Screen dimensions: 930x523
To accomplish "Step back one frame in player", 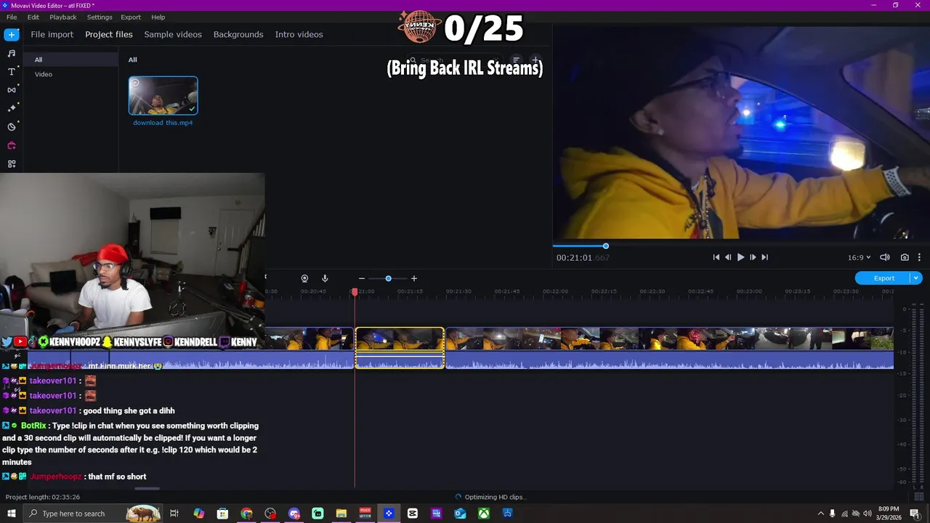I will (x=728, y=257).
